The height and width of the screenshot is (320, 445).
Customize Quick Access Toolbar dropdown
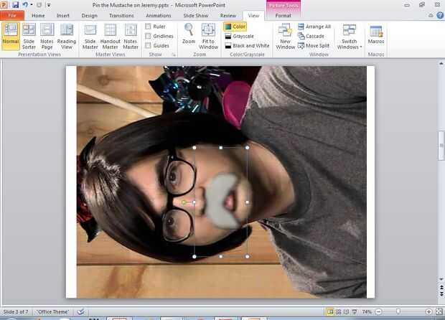[x=49, y=5]
